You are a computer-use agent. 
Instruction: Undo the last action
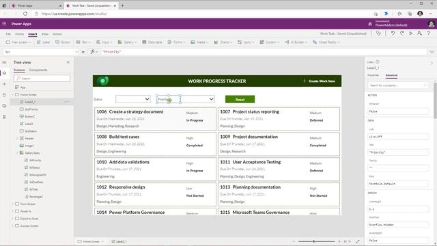[x=393, y=33]
